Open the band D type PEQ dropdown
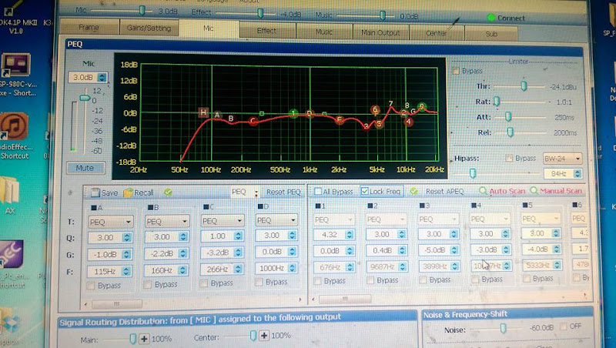Screen dimensions: 616x348 pos(276,220)
